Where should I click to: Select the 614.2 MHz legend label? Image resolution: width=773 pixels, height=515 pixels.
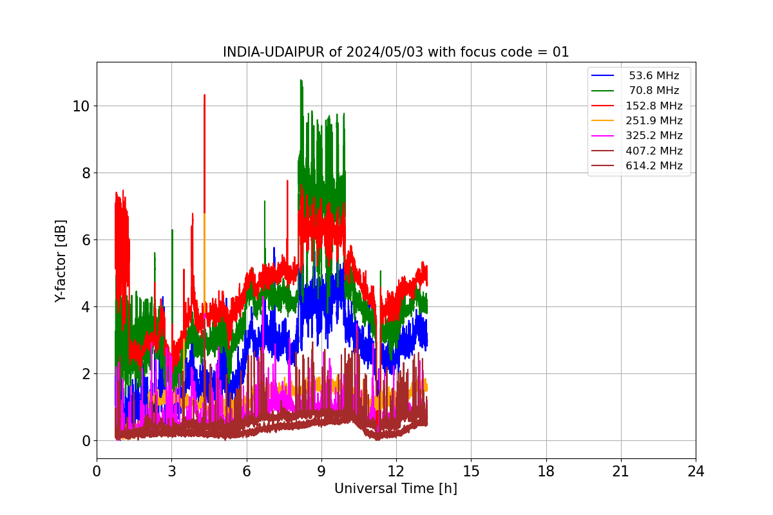654,165
